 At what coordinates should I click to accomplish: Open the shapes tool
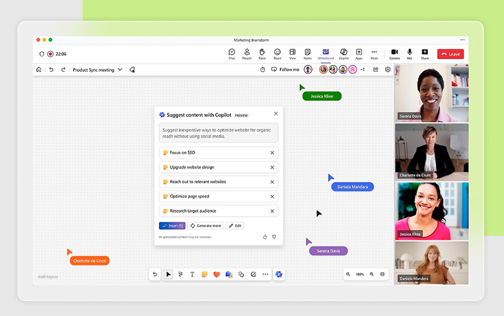tap(241, 274)
